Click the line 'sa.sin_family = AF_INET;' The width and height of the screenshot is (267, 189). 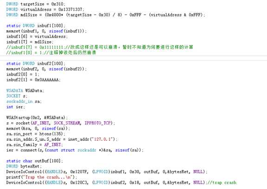[x=35, y=145]
